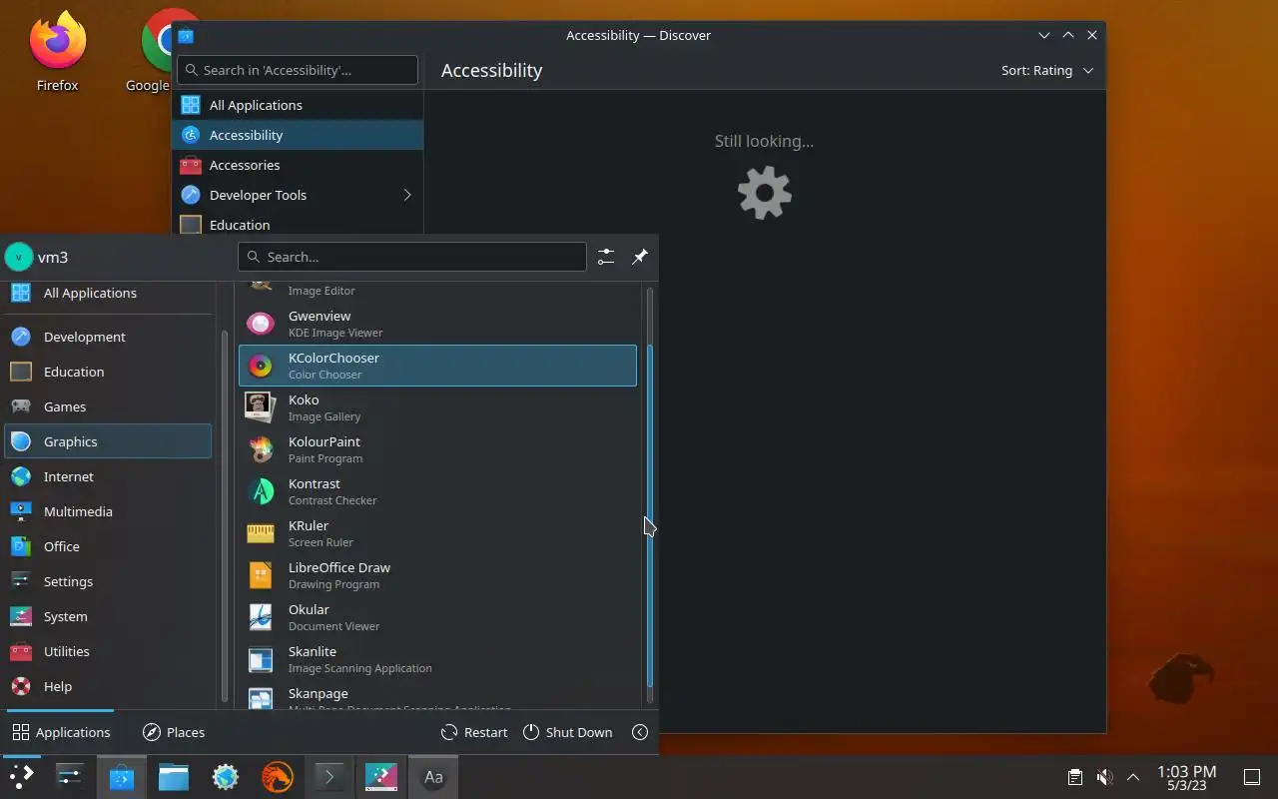Open the application launcher in the taskbar
This screenshot has height=799, width=1278.
point(21,777)
